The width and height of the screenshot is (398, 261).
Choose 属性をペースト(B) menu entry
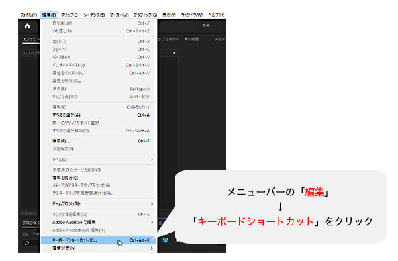click(99, 73)
